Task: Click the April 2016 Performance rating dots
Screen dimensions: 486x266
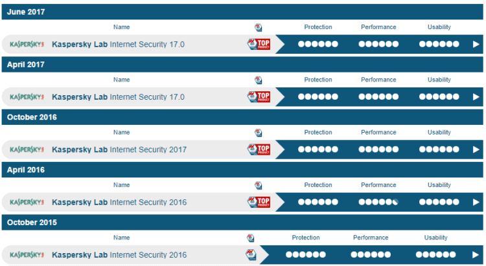Action: pyautogui.click(x=378, y=202)
